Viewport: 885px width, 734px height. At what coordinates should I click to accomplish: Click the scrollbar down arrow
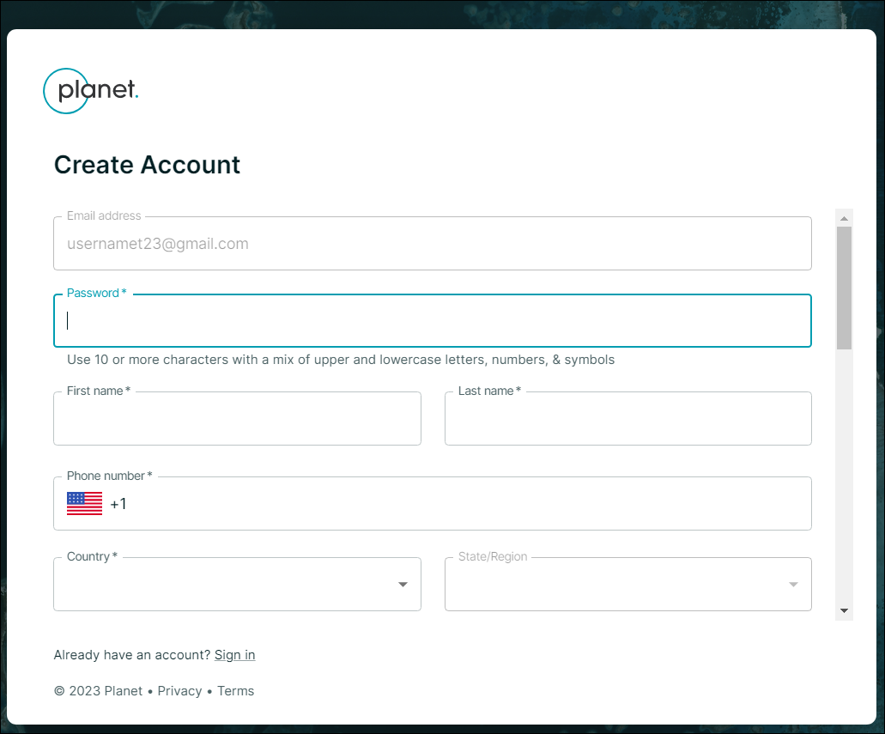coord(844,610)
